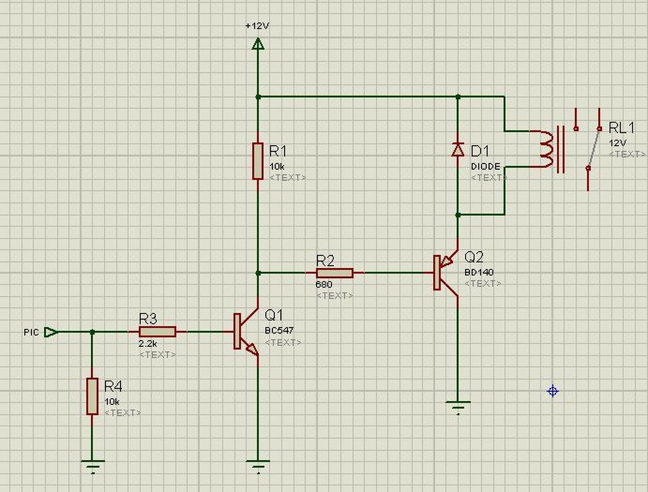
Task: Click the <TEXT> placeholder under R3
Action: [157, 355]
